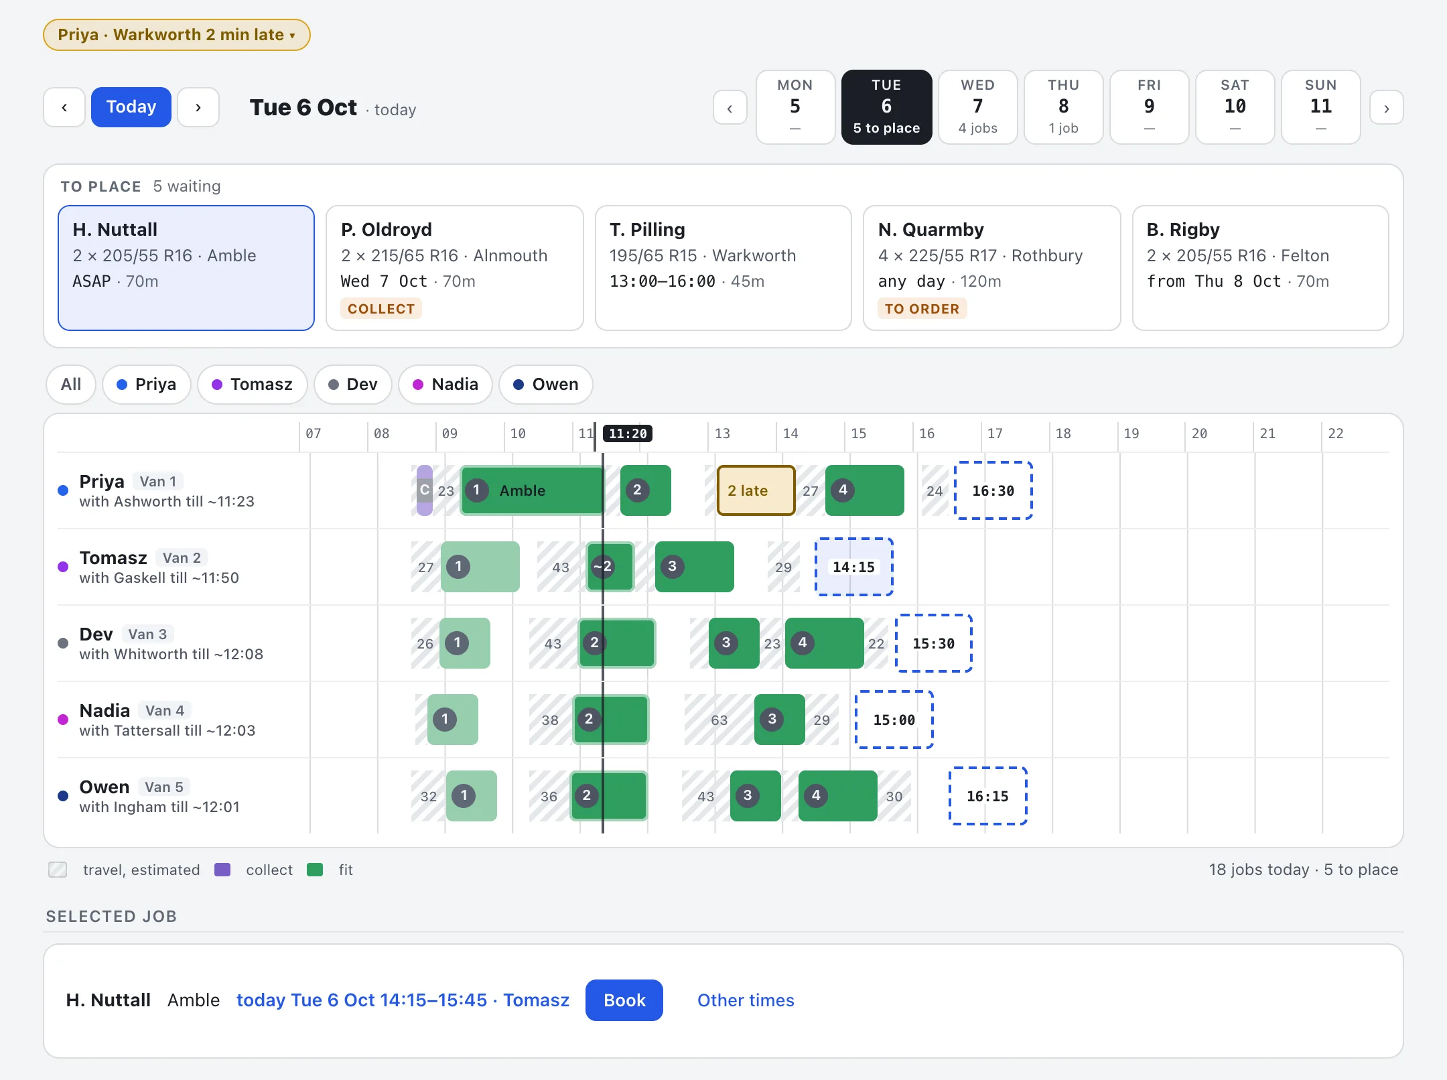Select the WED 7 day tab
The image size is (1447, 1080).
click(977, 107)
